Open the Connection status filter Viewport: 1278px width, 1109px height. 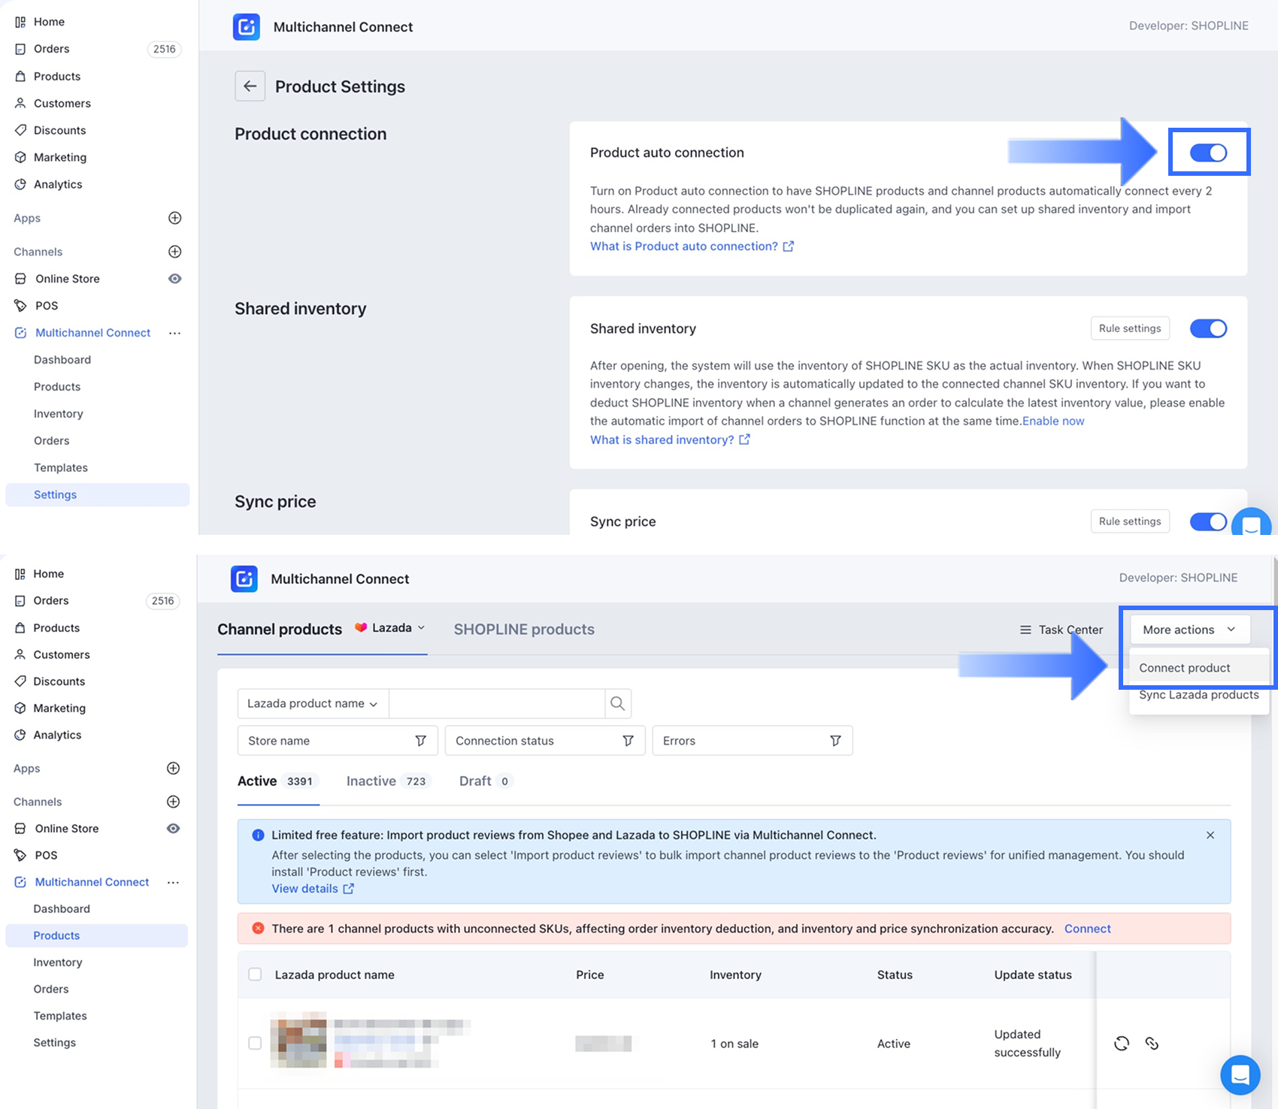pos(545,741)
